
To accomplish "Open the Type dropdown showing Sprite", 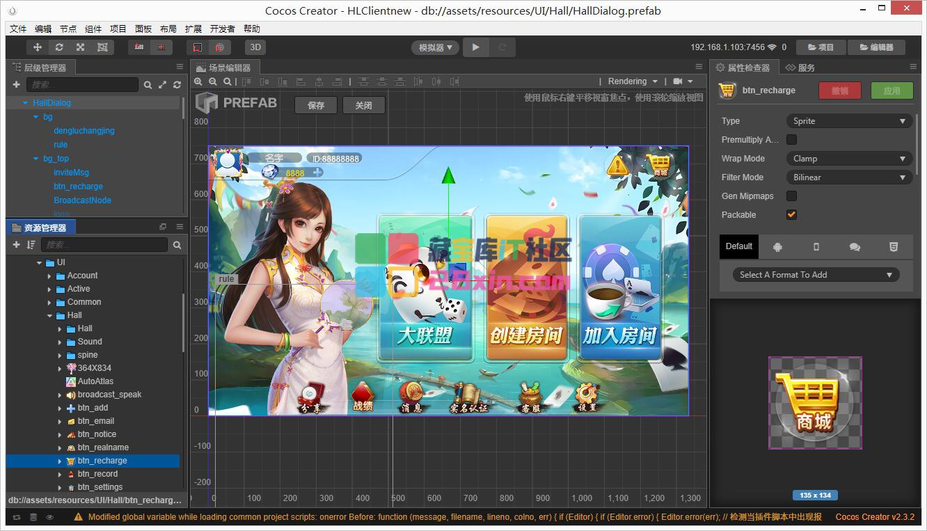I will point(849,121).
